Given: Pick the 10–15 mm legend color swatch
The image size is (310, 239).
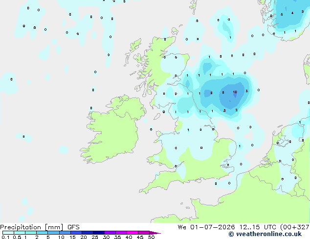Looking at the screenshot, I should 65,233.
